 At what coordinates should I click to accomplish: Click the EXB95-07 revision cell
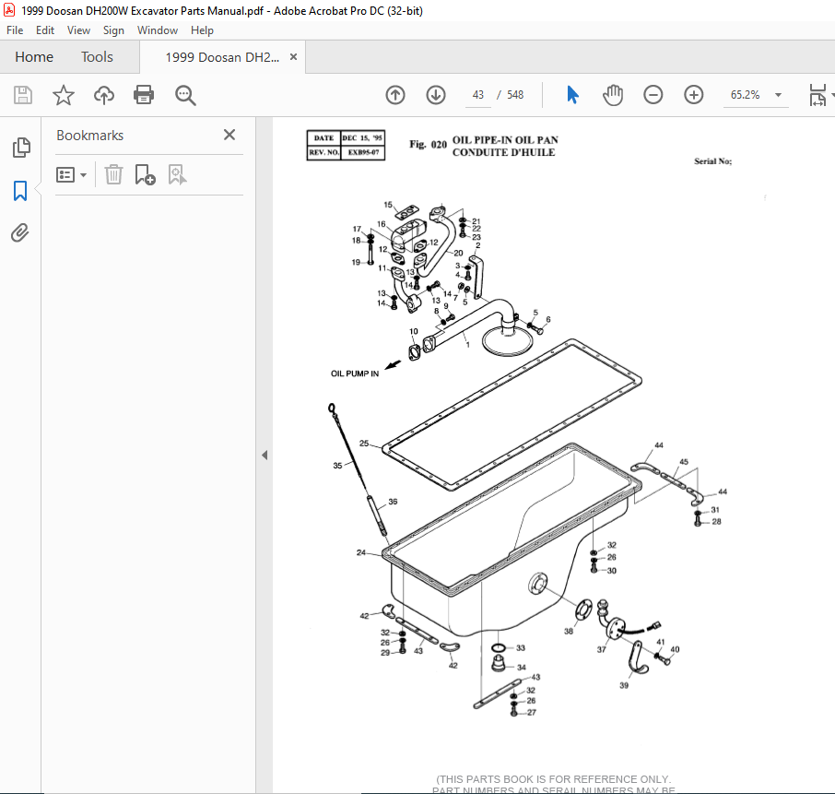click(362, 152)
